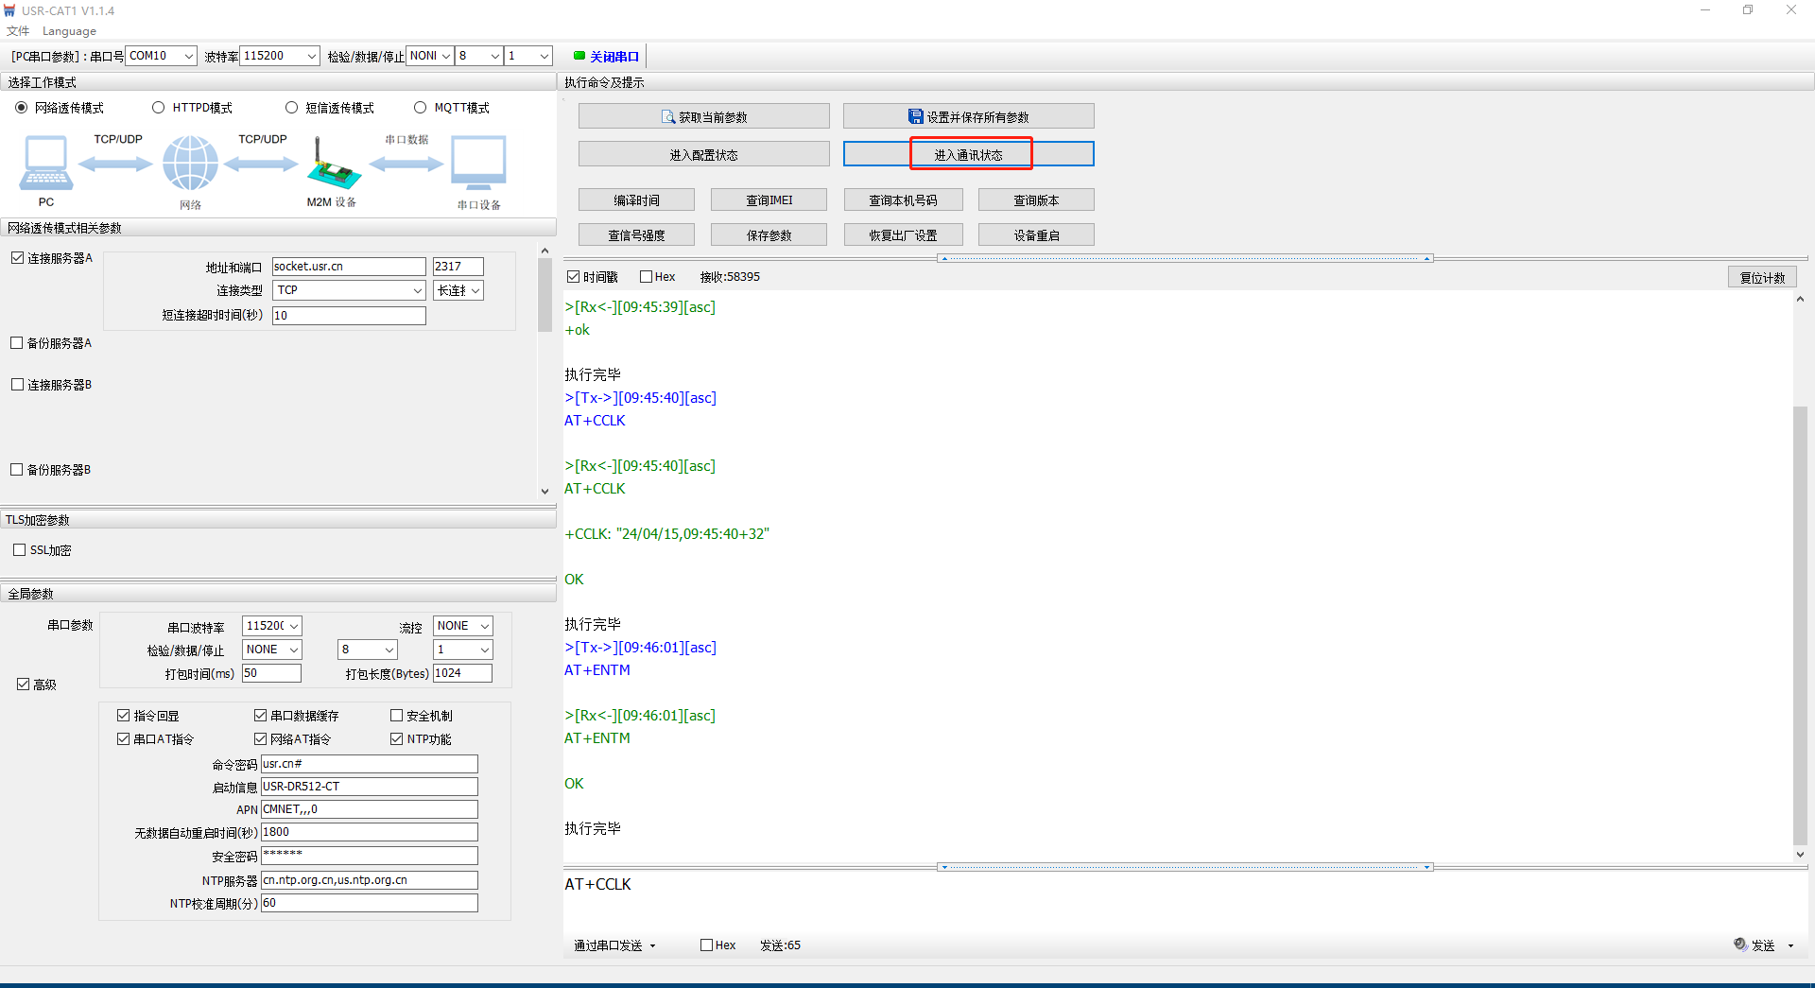Open the 文件 (File) menu

[x=18, y=31]
